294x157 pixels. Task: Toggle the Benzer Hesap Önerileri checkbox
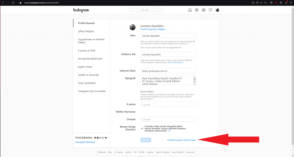[x=142, y=129]
